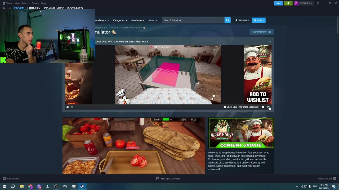Open the Wishlist 5 link
The height and width of the screenshot is (190, 339).
pyautogui.click(x=242, y=20)
